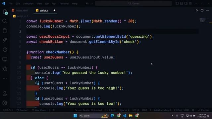Open the Run and Debug bug icon

(x=5, y=69)
